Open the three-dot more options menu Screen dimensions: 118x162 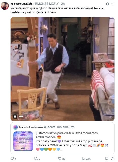pyautogui.click(x=113, y=4)
